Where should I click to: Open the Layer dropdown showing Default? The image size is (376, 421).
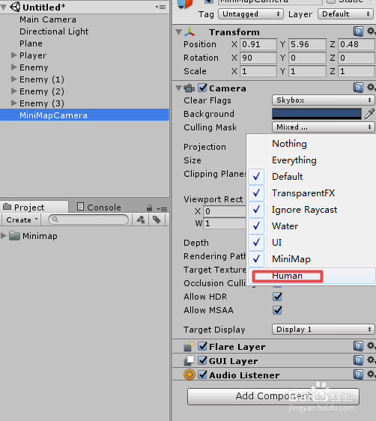[346, 14]
